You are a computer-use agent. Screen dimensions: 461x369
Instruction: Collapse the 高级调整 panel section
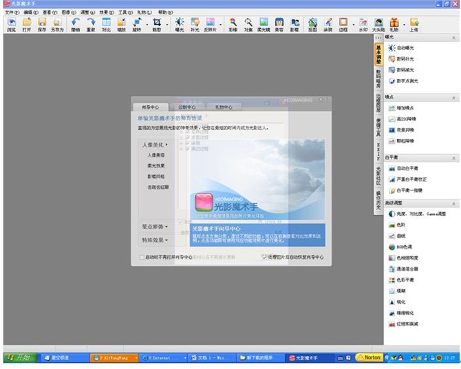453,203
